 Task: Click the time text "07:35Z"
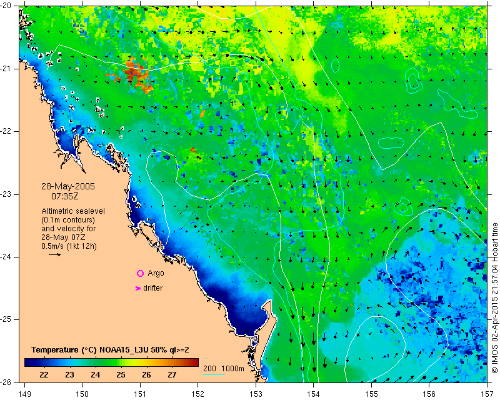[65, 196]
